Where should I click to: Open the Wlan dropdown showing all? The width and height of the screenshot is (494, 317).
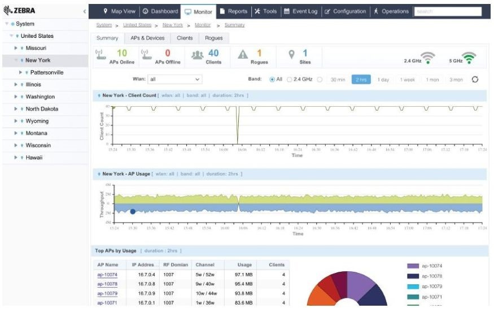pyautogui.click(x=175, y=79)
